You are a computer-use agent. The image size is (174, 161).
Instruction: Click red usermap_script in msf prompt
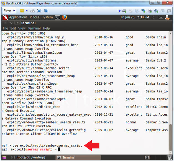click(x=38, y=149)
